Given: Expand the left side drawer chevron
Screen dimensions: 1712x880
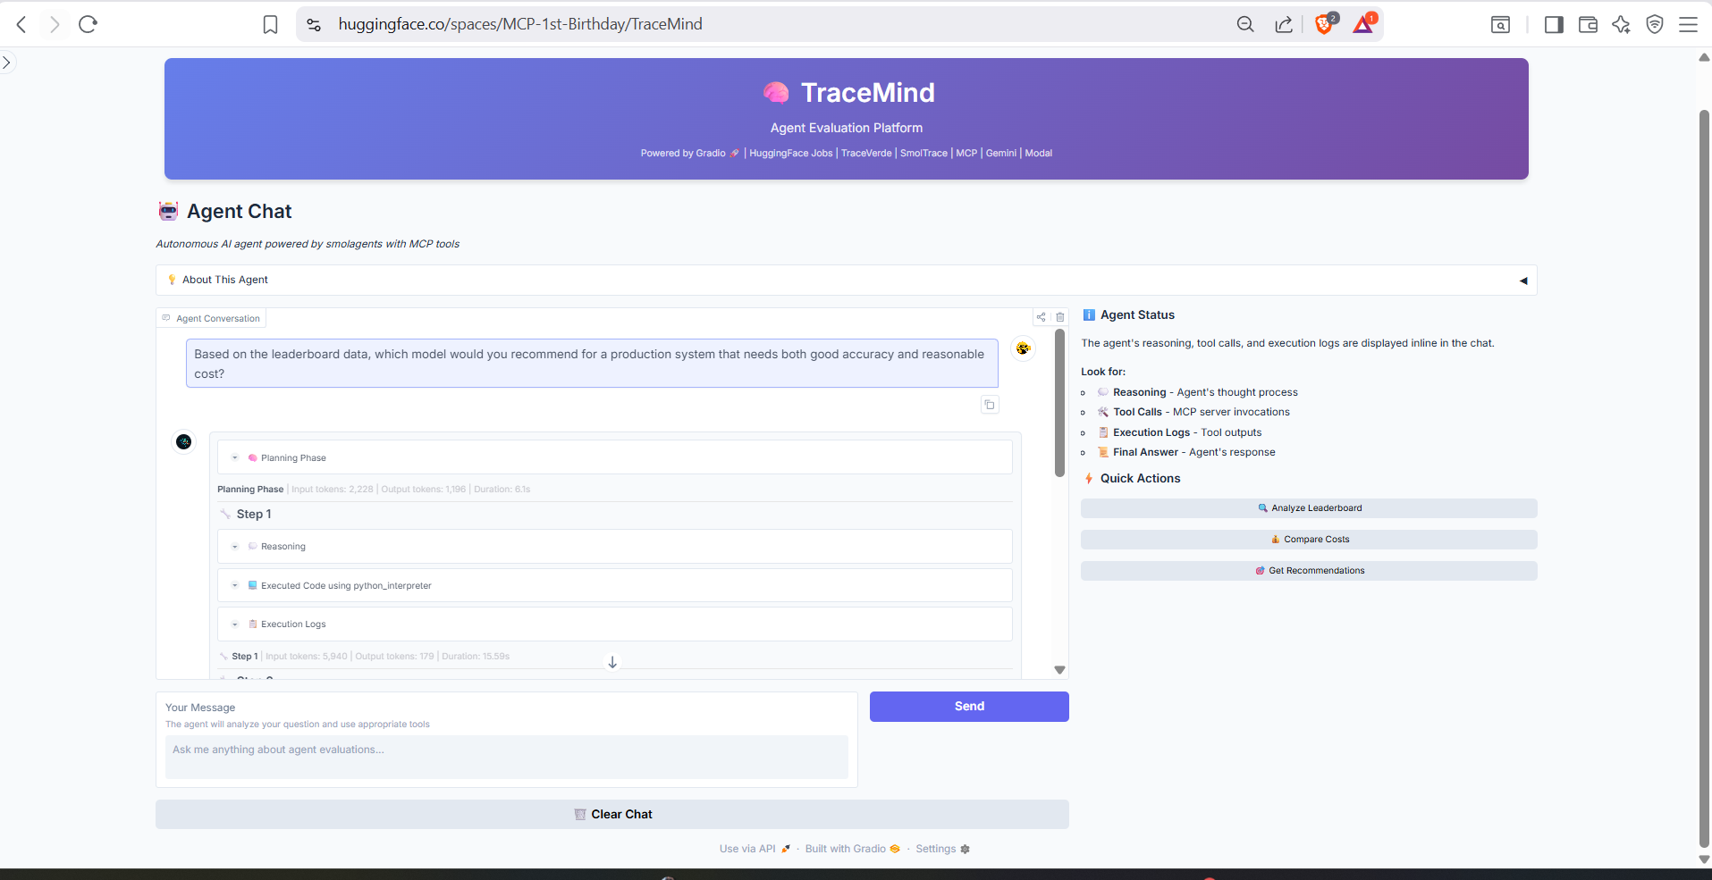Looking at the screenshot, I should tap(6, 63).
